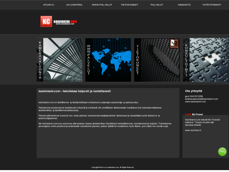Open the YHTEYSTIEDOT contact page
Image resolution: width=229 pixels, height=172 pixels.
click(x=212, y=5)
